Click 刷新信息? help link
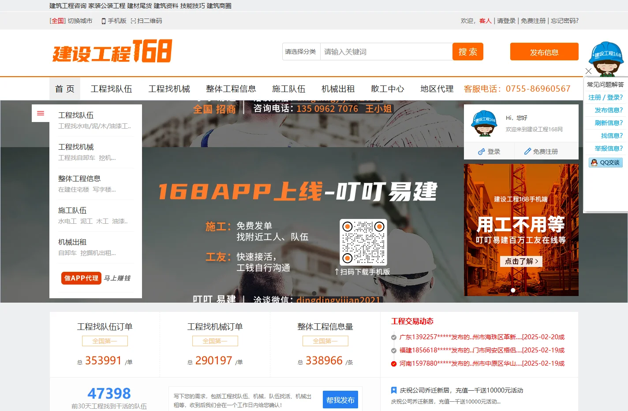Viewport: 628px width, 411px height. coord(609,123)
